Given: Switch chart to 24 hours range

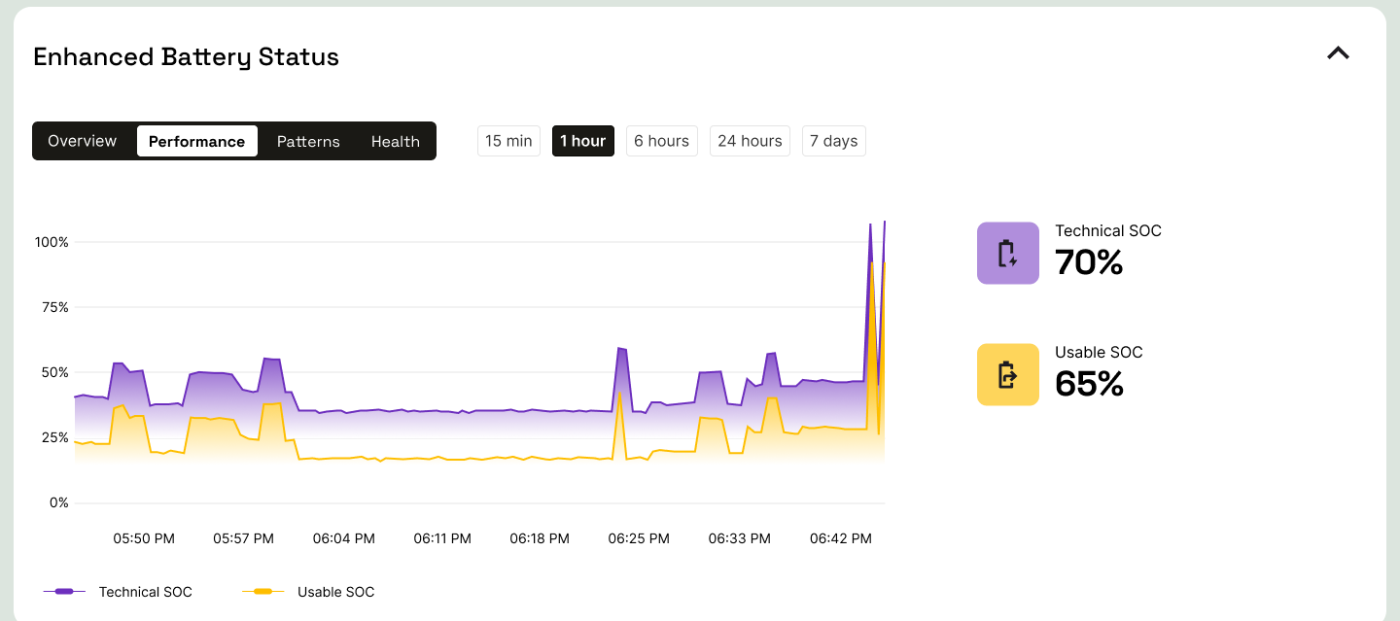Looking at the screenshot, I should point(750,141).
